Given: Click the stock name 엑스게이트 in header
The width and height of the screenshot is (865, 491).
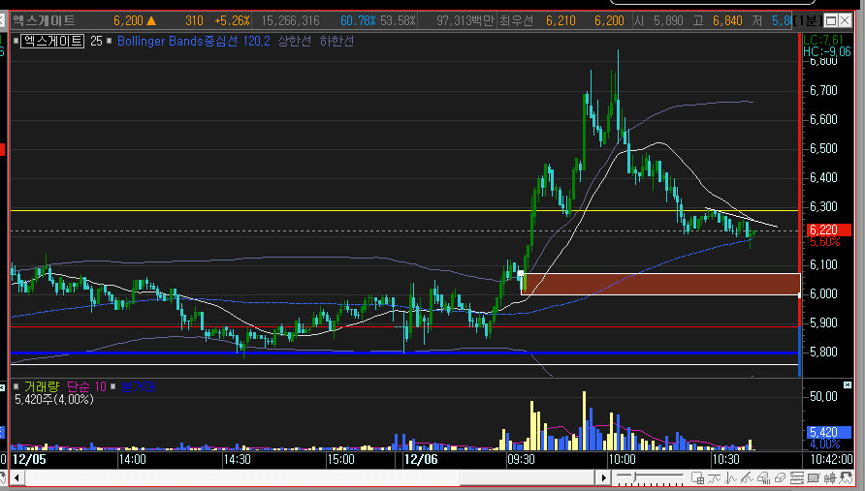Looking at the screenshot, I should click(x=44, y=21).
